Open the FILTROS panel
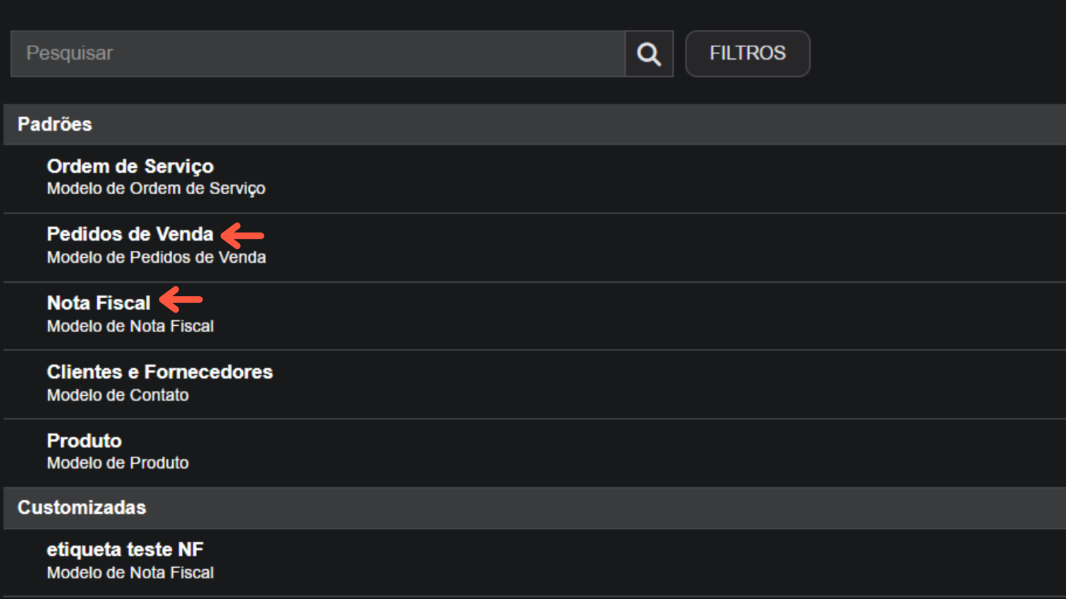The height and width of the screenshot is (599, 1066). click(x=747, y=53)
